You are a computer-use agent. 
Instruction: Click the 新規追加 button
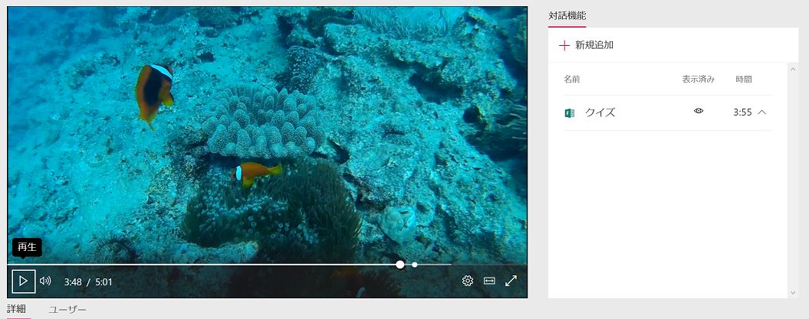pyautogui.click(x=586, y=45)
